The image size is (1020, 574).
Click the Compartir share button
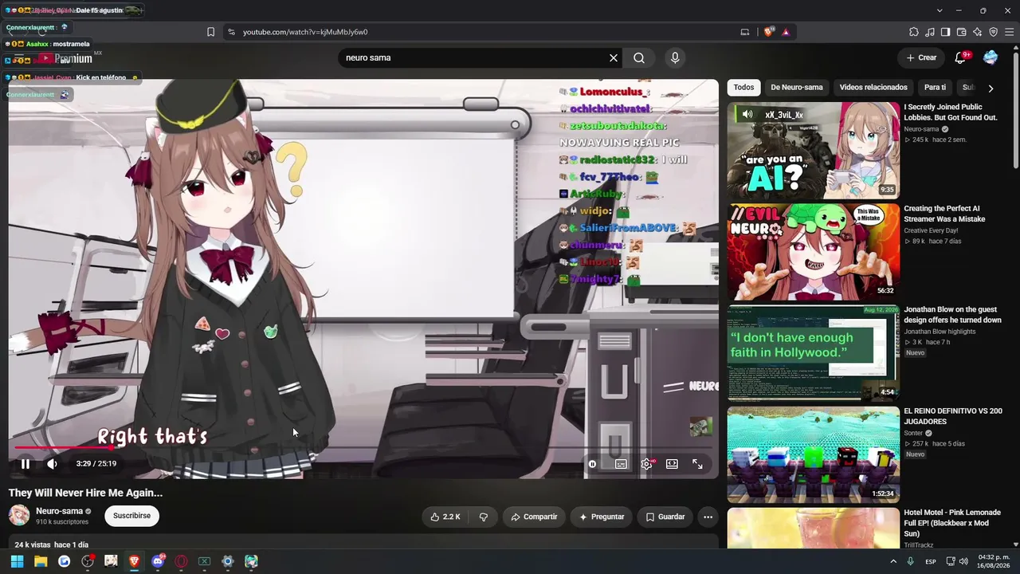[x=534, y=517]
